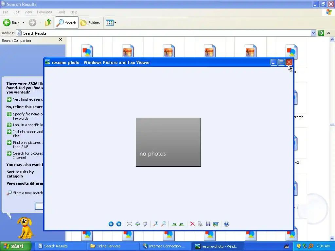The width and height of the screenshot is (335, 251).
Task: Click the Folders toolbar button
Action: [90, 23]
